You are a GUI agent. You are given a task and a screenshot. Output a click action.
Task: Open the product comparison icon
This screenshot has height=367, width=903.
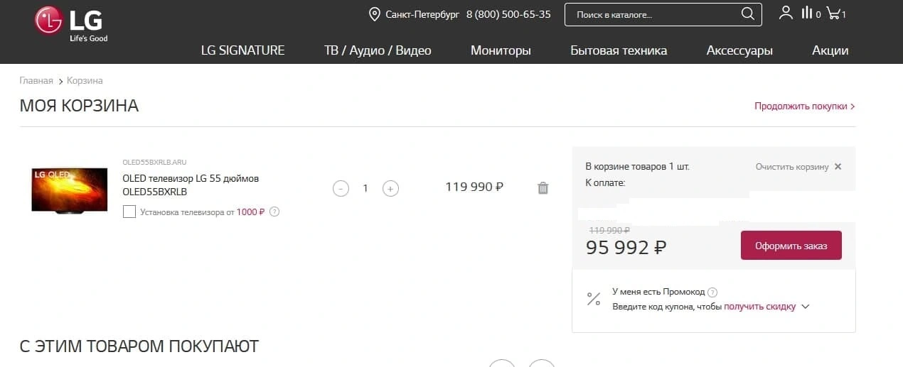[807, 13]
